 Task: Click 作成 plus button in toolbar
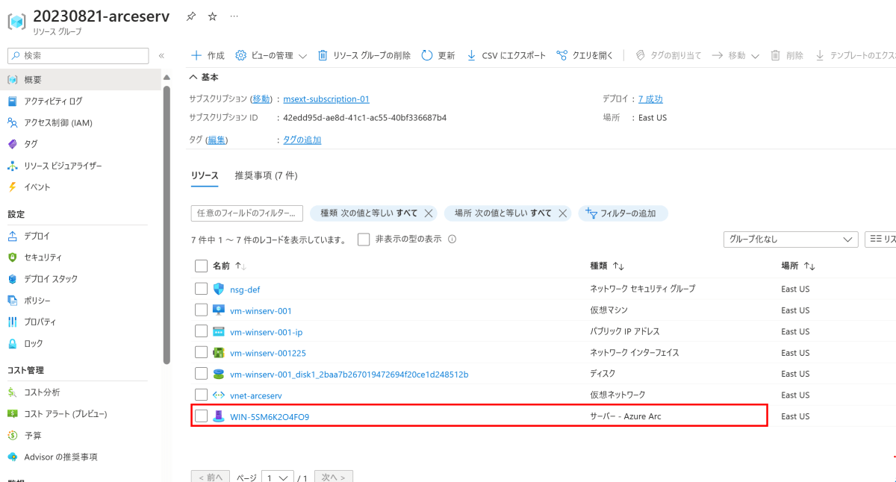208,56
